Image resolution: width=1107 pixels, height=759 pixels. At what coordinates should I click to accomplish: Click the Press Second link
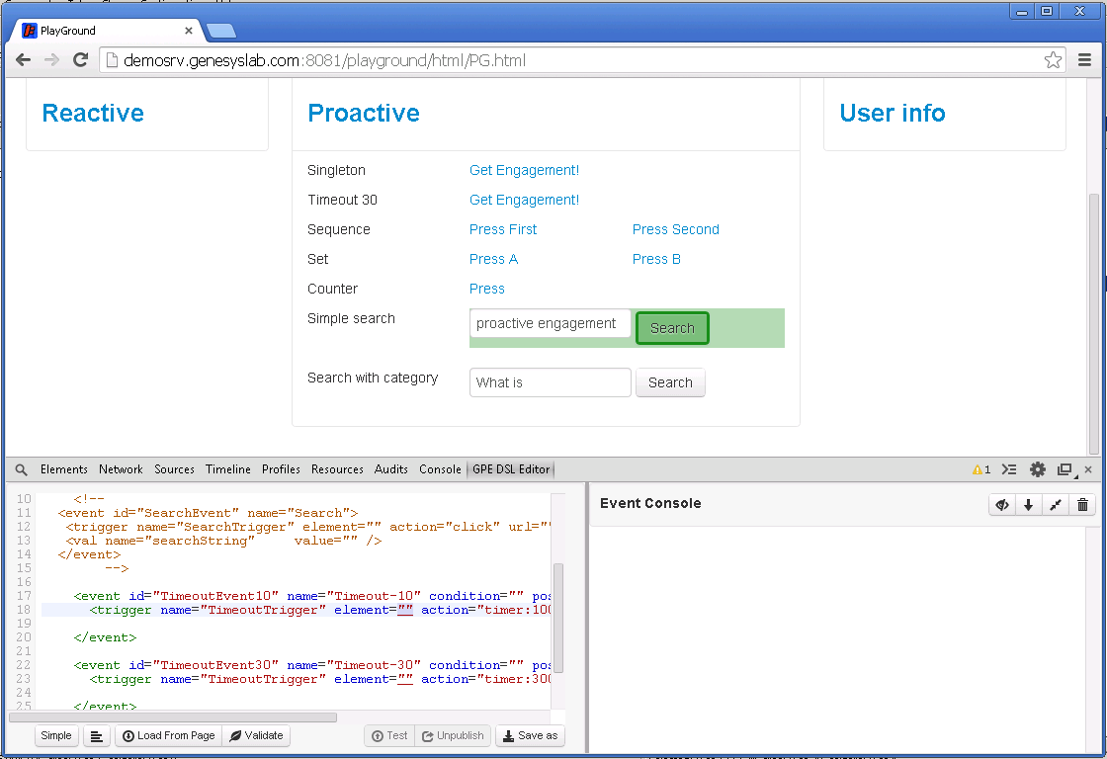pyautogui.click(x=676, y=229)
